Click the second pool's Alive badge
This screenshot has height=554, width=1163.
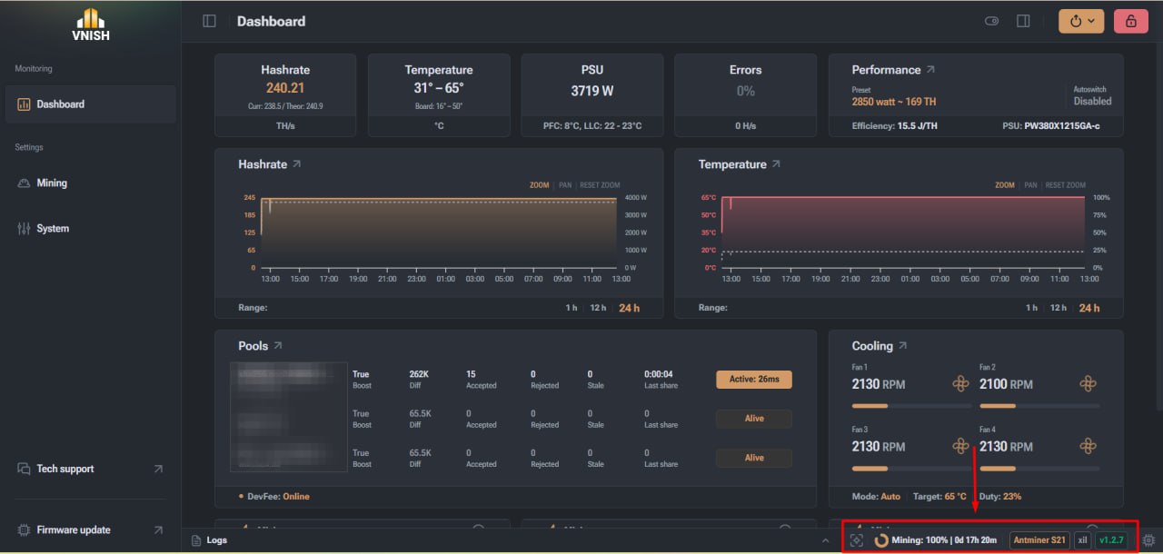coord(754,419)
